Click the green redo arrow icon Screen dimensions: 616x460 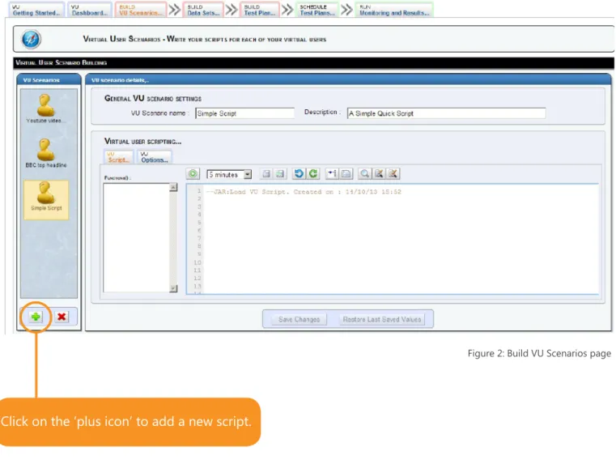click(313, 174)
